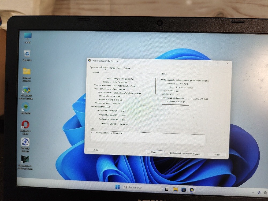268x201 pixels.
Task: Click the Pilotes panel horizontal scrollbar
Action: click(175, 105)
